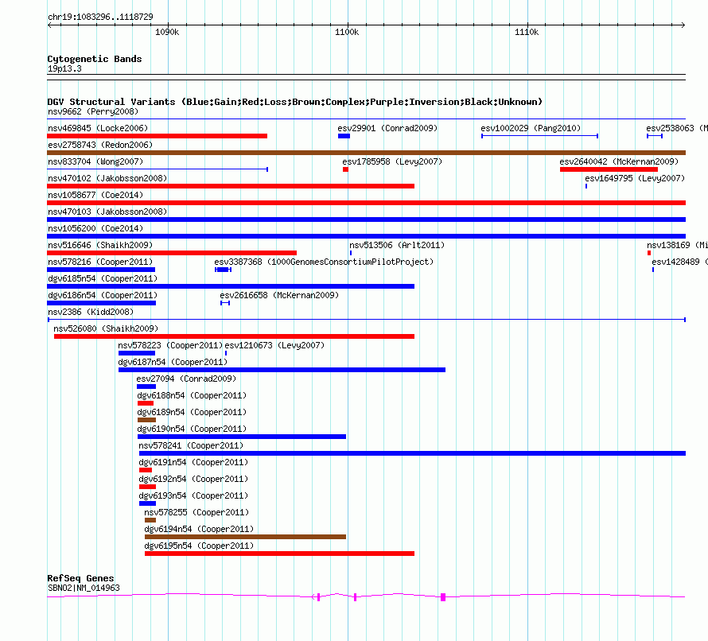
Task: Click dgv6188n54 (Cooper2011) red bar
Action: [146, 403]
